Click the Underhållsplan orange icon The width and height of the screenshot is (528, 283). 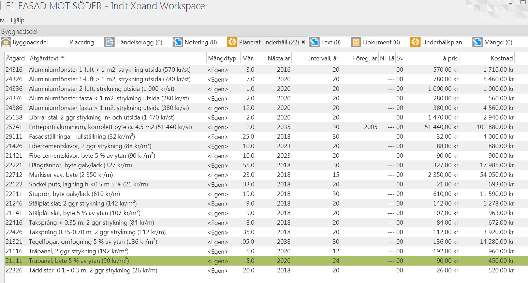pos(415,42)
